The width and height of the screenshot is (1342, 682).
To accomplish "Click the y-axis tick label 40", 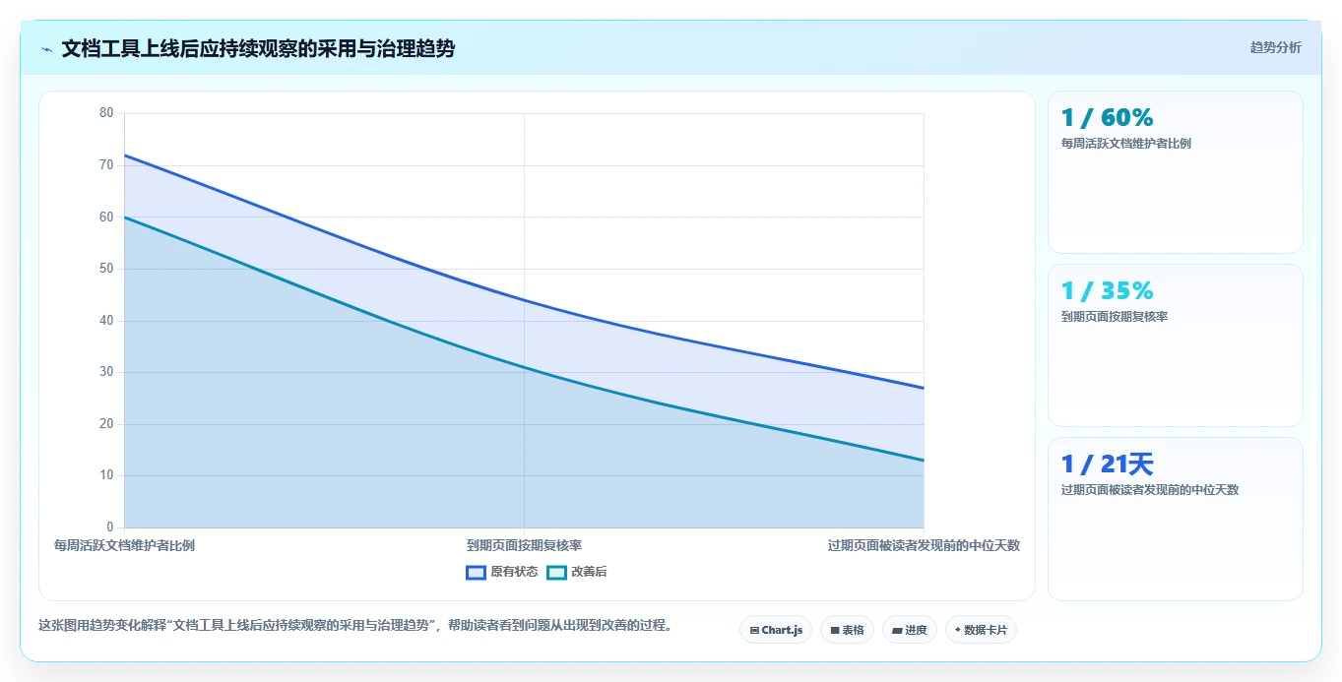I will (x=106, y=320).
